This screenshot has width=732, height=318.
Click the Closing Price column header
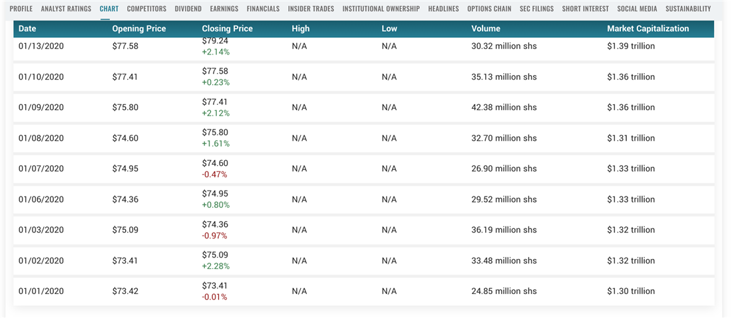point(228,29)
